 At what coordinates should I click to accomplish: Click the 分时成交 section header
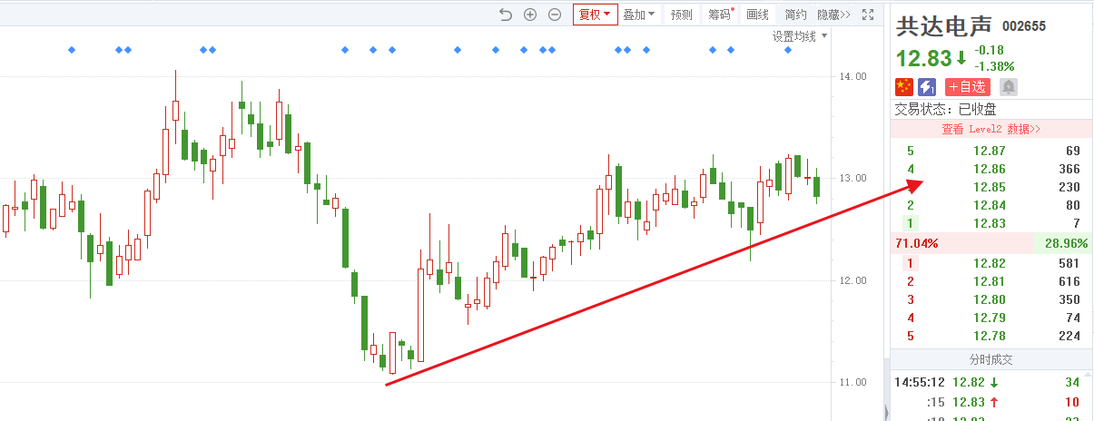[991, 359]
